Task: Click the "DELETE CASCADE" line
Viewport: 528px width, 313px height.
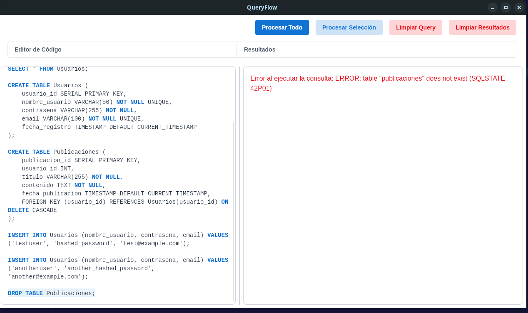Action: 32,210
